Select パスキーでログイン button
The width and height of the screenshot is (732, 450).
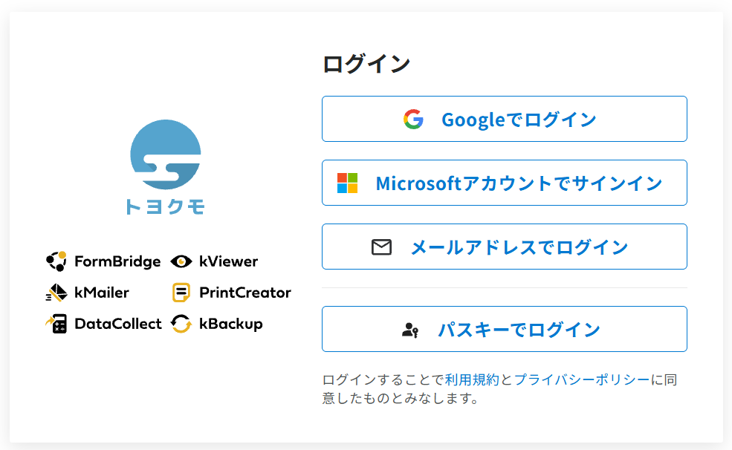[504, 329]
